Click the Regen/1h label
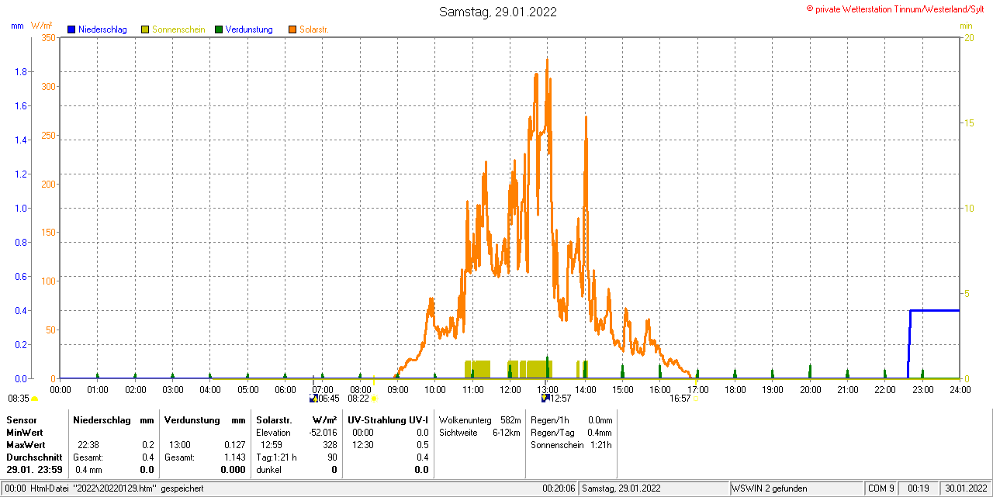Viewport: 993px width, 497px height. 550,419
